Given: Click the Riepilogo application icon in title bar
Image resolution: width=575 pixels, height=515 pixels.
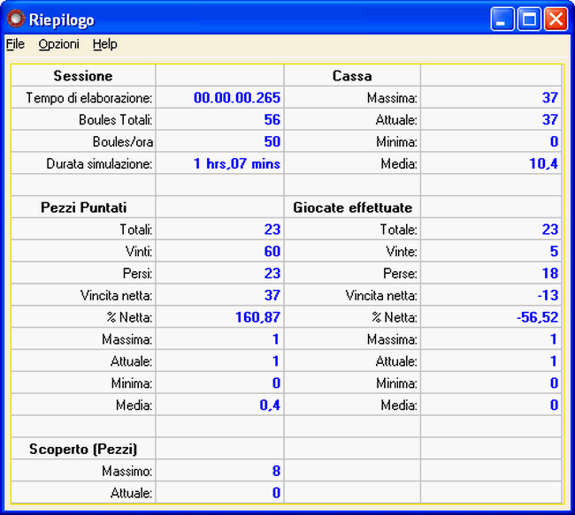Looking at the screenshot, I should (16, 19).
